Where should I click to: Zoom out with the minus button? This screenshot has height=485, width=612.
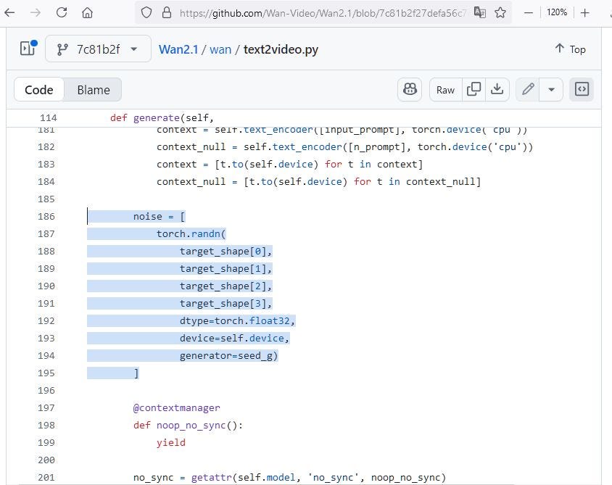(x=529, y=13)
